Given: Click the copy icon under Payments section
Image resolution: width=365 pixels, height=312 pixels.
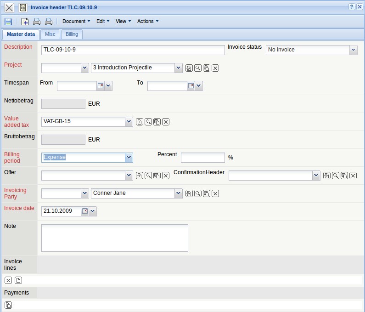Looking at the screenshot, I should [8, 305].
